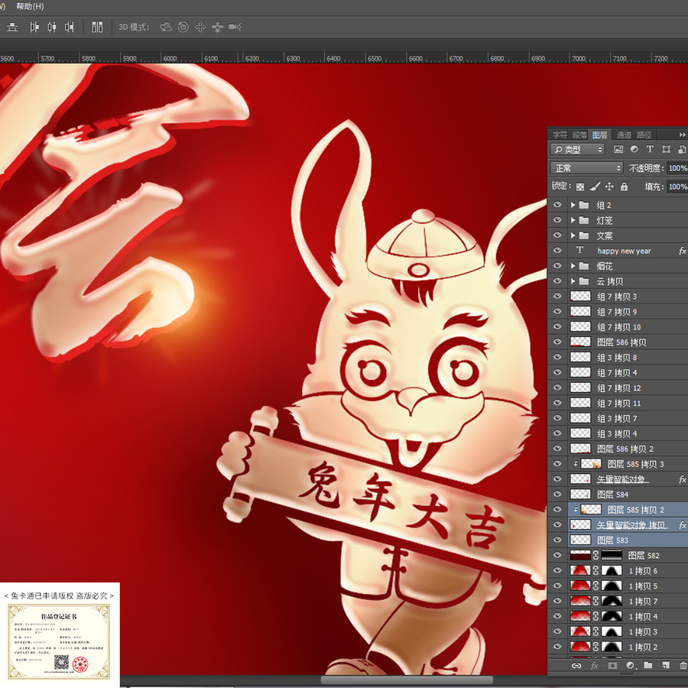Viewport: 688px width, 688px height.
Task: Hide the 图层 583 layer
Action: point(557,540)
